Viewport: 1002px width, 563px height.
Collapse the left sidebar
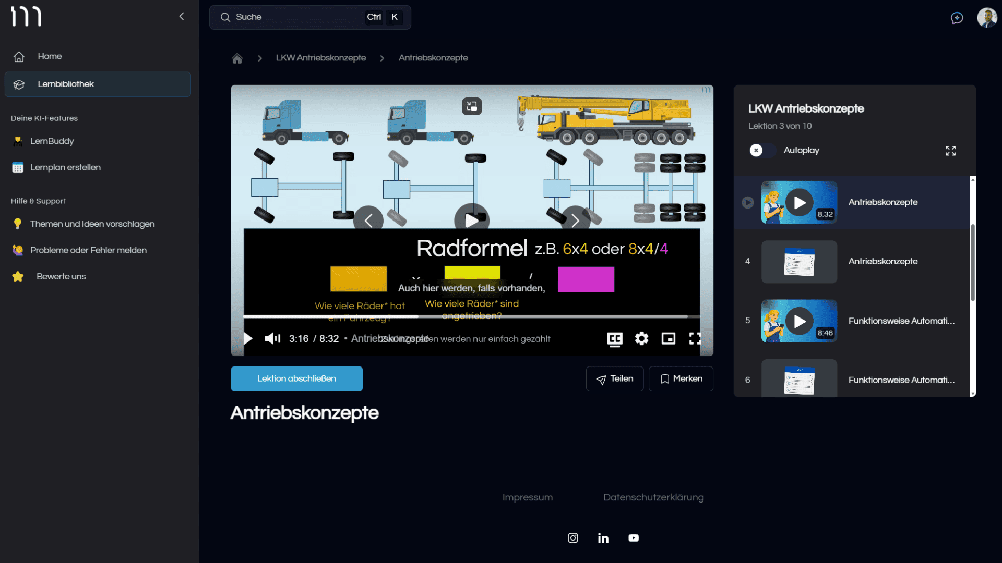pyautogui.click(x=182, y=17)
